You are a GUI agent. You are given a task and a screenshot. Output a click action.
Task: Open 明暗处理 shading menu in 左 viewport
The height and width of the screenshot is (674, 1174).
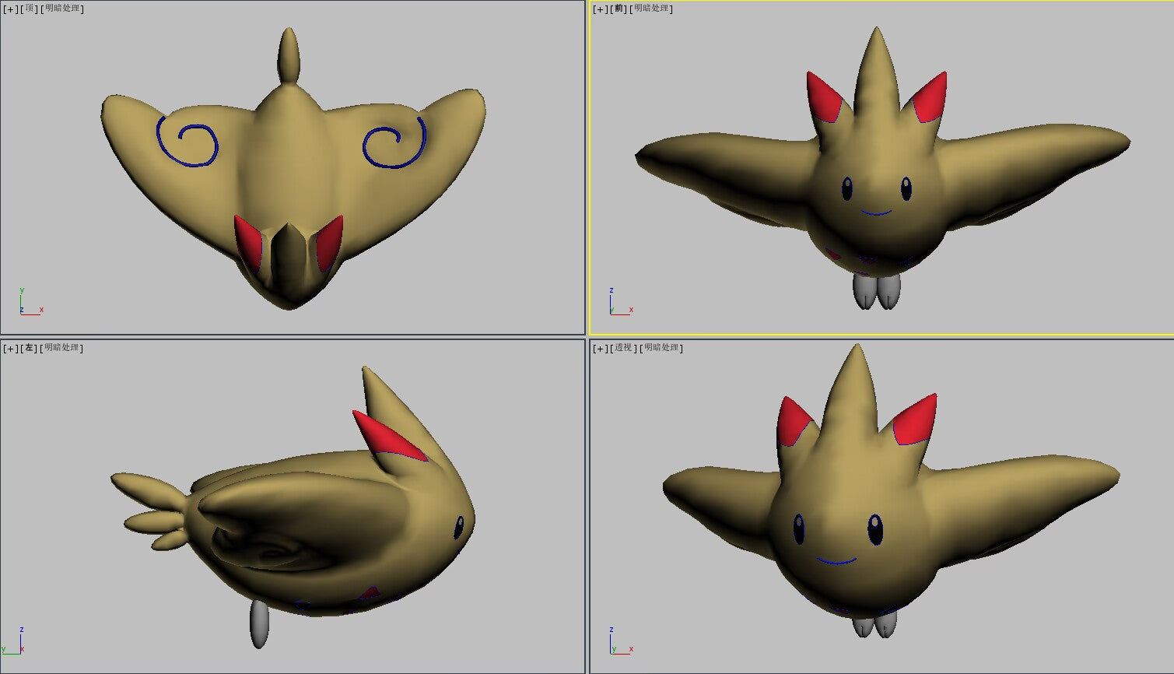(x=63, y=348)
